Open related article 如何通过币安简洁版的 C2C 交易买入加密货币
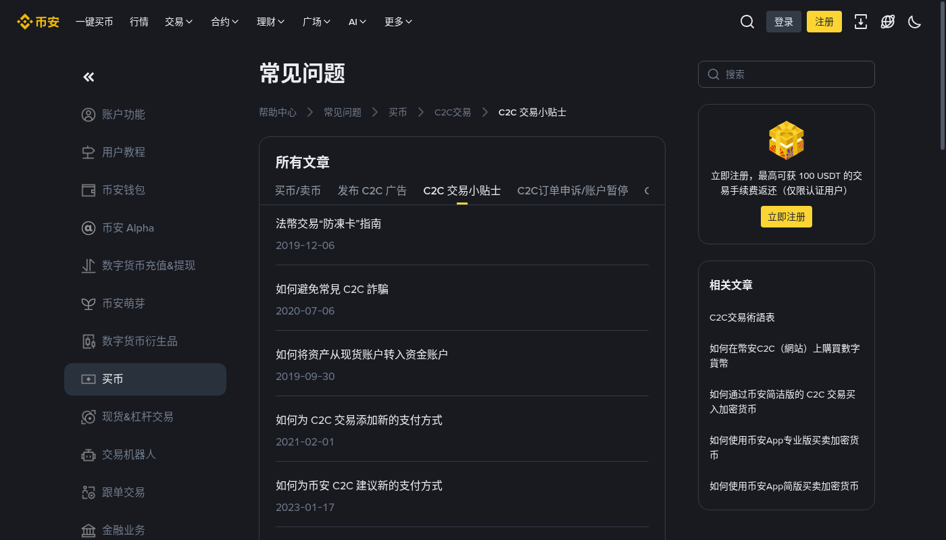Viewport: 946px width, 540px height. pyautogui.click(x=782, y=402)
